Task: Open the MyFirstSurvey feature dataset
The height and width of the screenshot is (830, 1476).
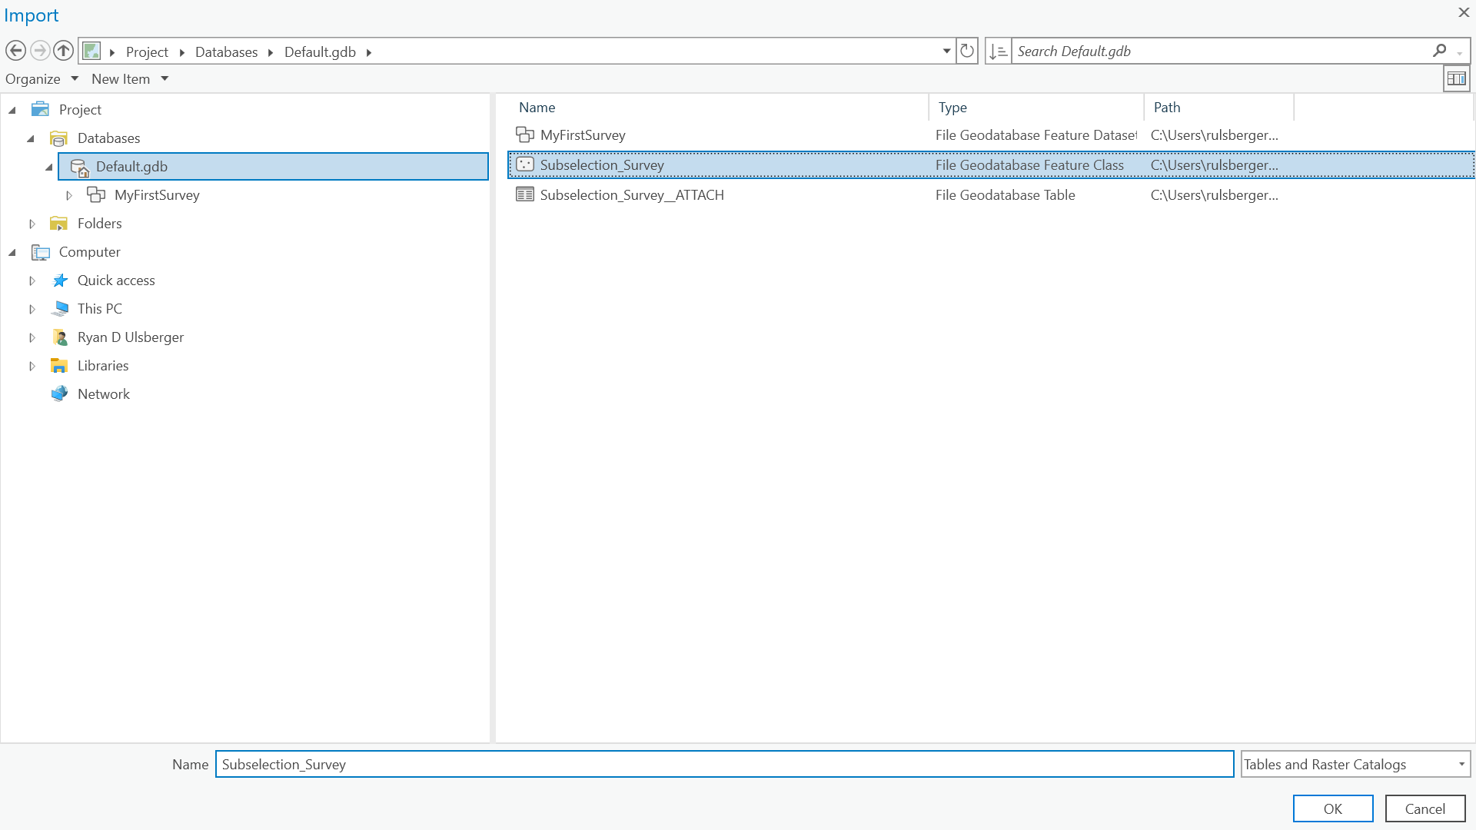Action: tap(582, 134)
